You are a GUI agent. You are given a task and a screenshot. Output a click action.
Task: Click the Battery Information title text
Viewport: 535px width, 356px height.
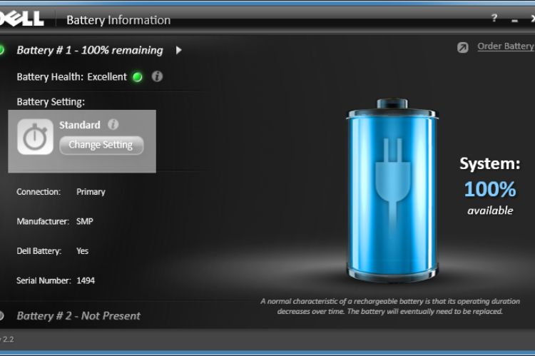118,20
